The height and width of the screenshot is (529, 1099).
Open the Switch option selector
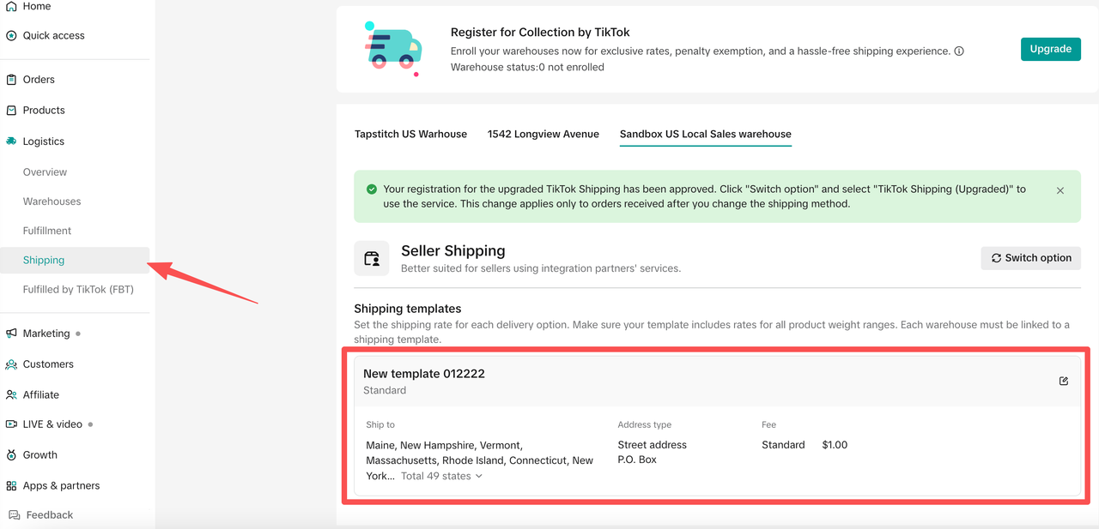[1031, 258]
